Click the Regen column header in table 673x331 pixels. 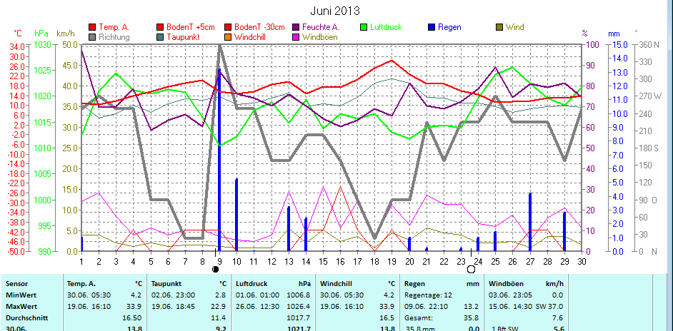coord(414,284)
